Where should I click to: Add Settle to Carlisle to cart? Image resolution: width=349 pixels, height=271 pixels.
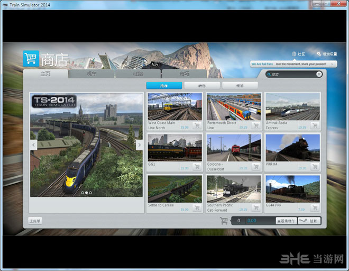(x=197, y=207)
